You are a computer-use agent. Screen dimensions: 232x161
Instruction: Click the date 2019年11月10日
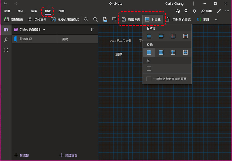coord(121,41)
